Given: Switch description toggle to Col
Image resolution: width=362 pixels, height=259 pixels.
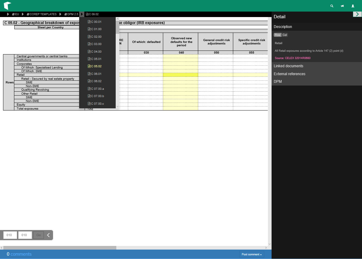Looking at the screenshot, I should point(285,35).
